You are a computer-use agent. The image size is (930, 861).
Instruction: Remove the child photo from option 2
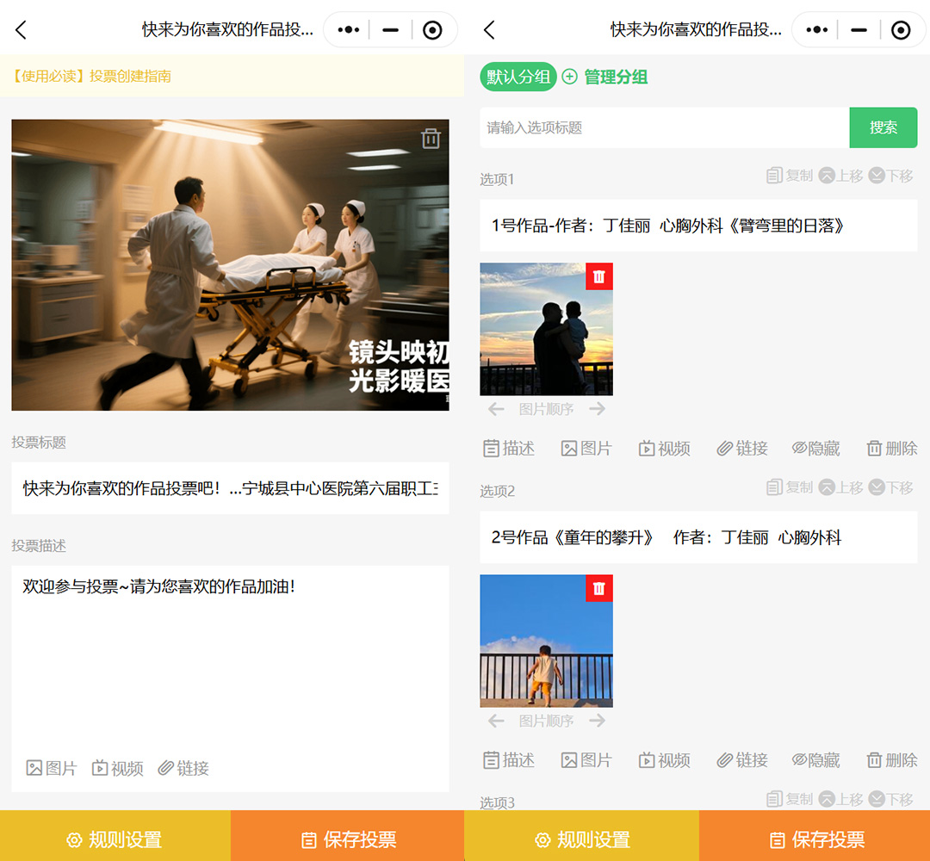[x=599, y=588]
